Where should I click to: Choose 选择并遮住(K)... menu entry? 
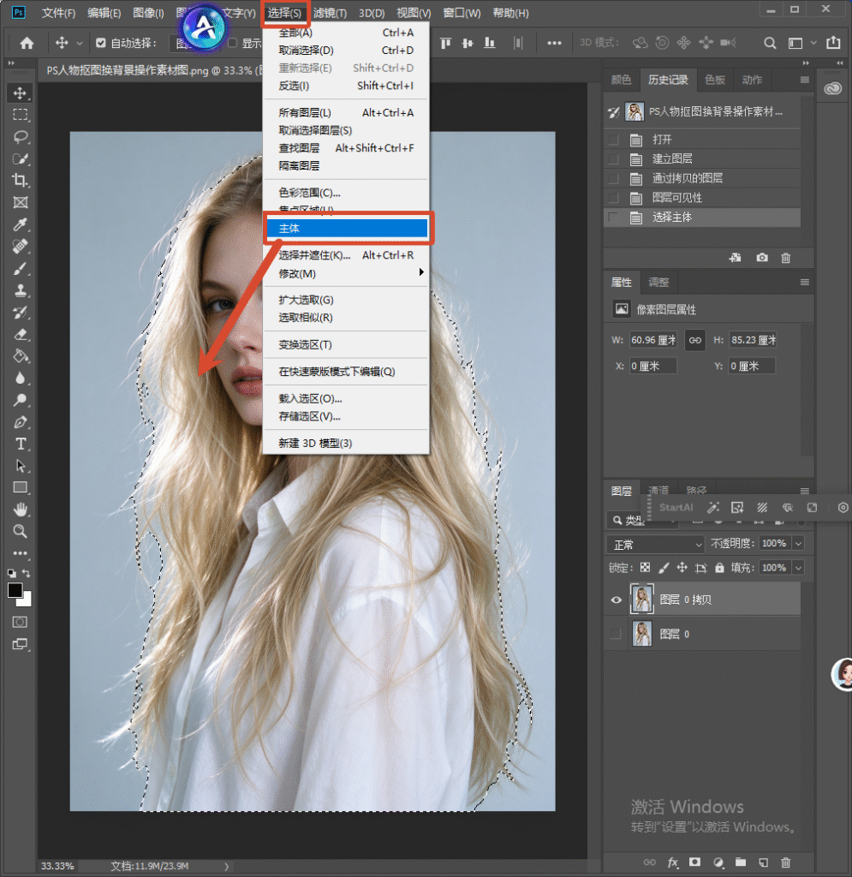[346, 255]
